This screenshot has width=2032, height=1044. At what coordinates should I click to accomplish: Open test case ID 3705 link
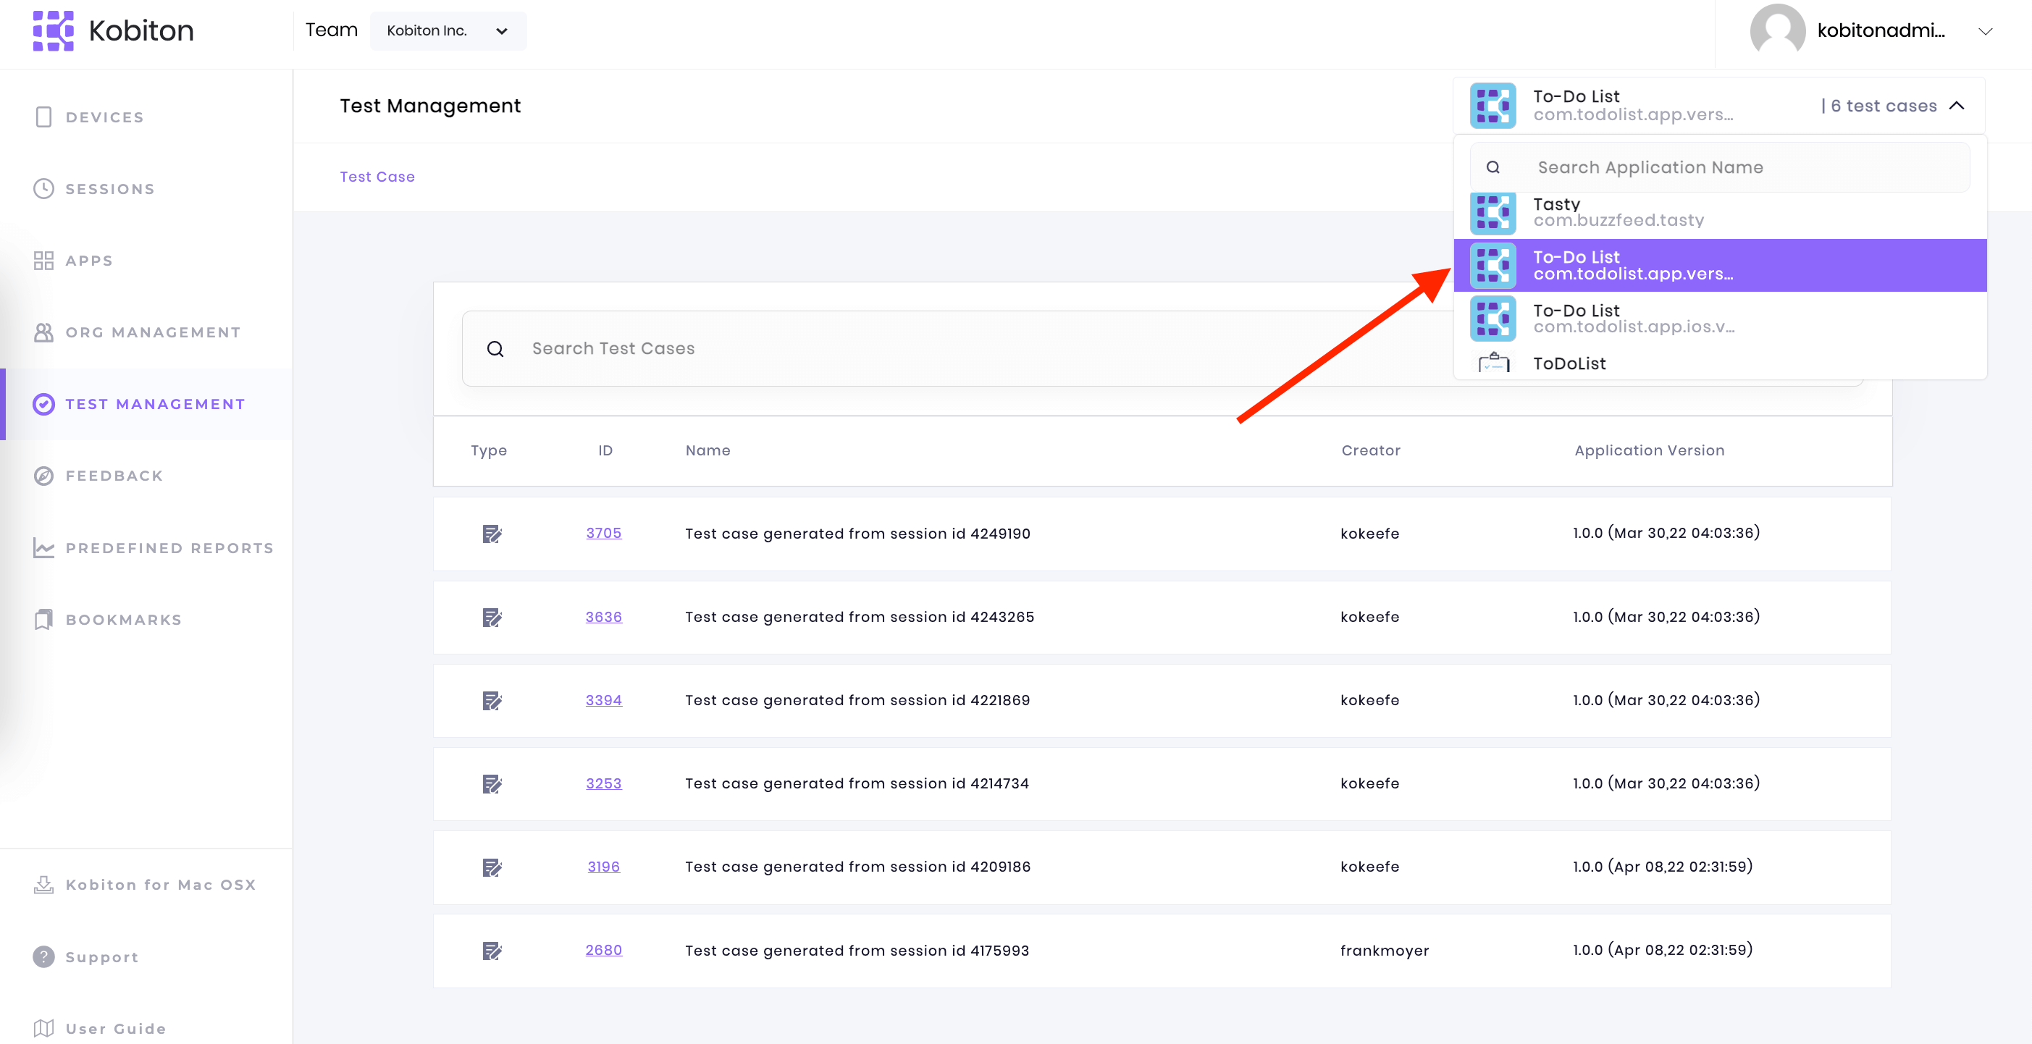[603, 533]
